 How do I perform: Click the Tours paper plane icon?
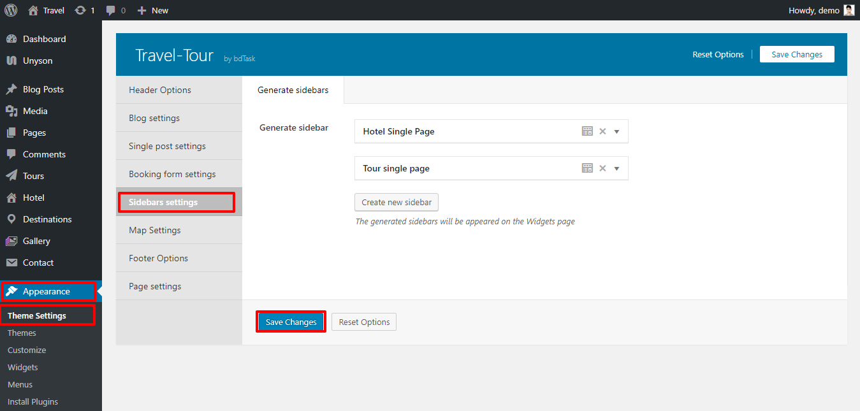click(x=11, y=176)
